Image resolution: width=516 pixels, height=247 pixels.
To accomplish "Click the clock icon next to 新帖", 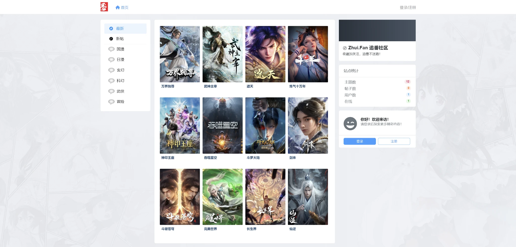I will 111,39.
